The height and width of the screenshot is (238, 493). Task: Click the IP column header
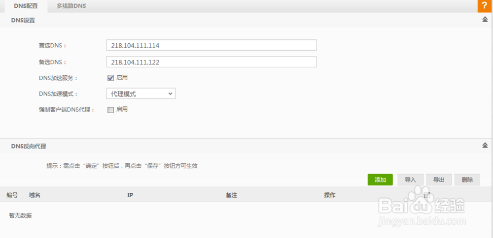pyautogui.click(x=130, y=195)
